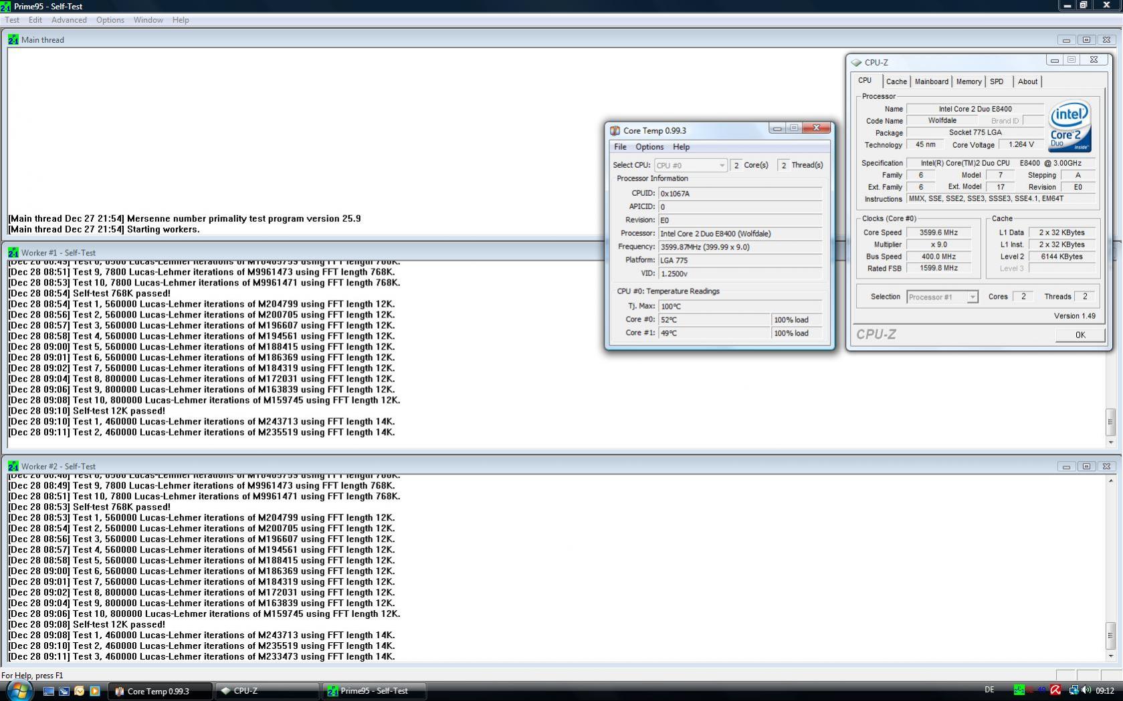Click the volume speaker tray icon

click(1086, 690)
